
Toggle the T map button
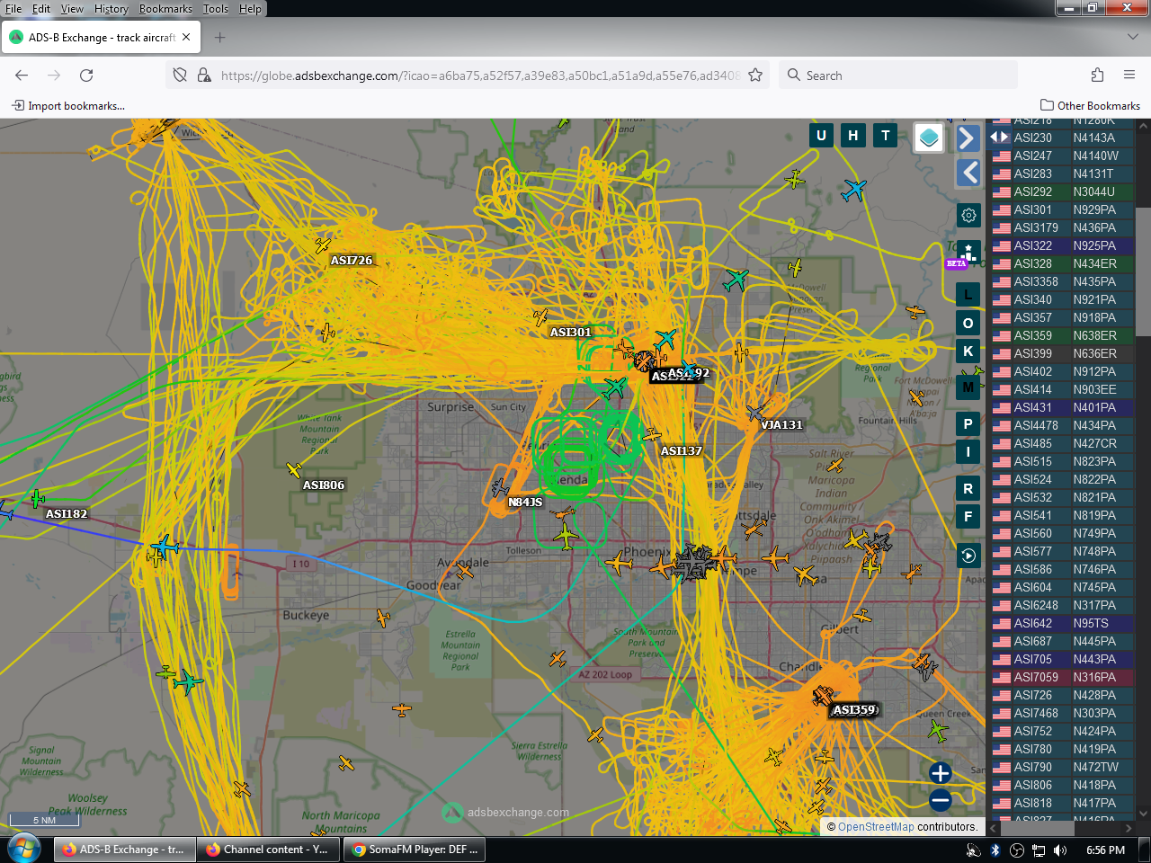(x=886, y=136)
